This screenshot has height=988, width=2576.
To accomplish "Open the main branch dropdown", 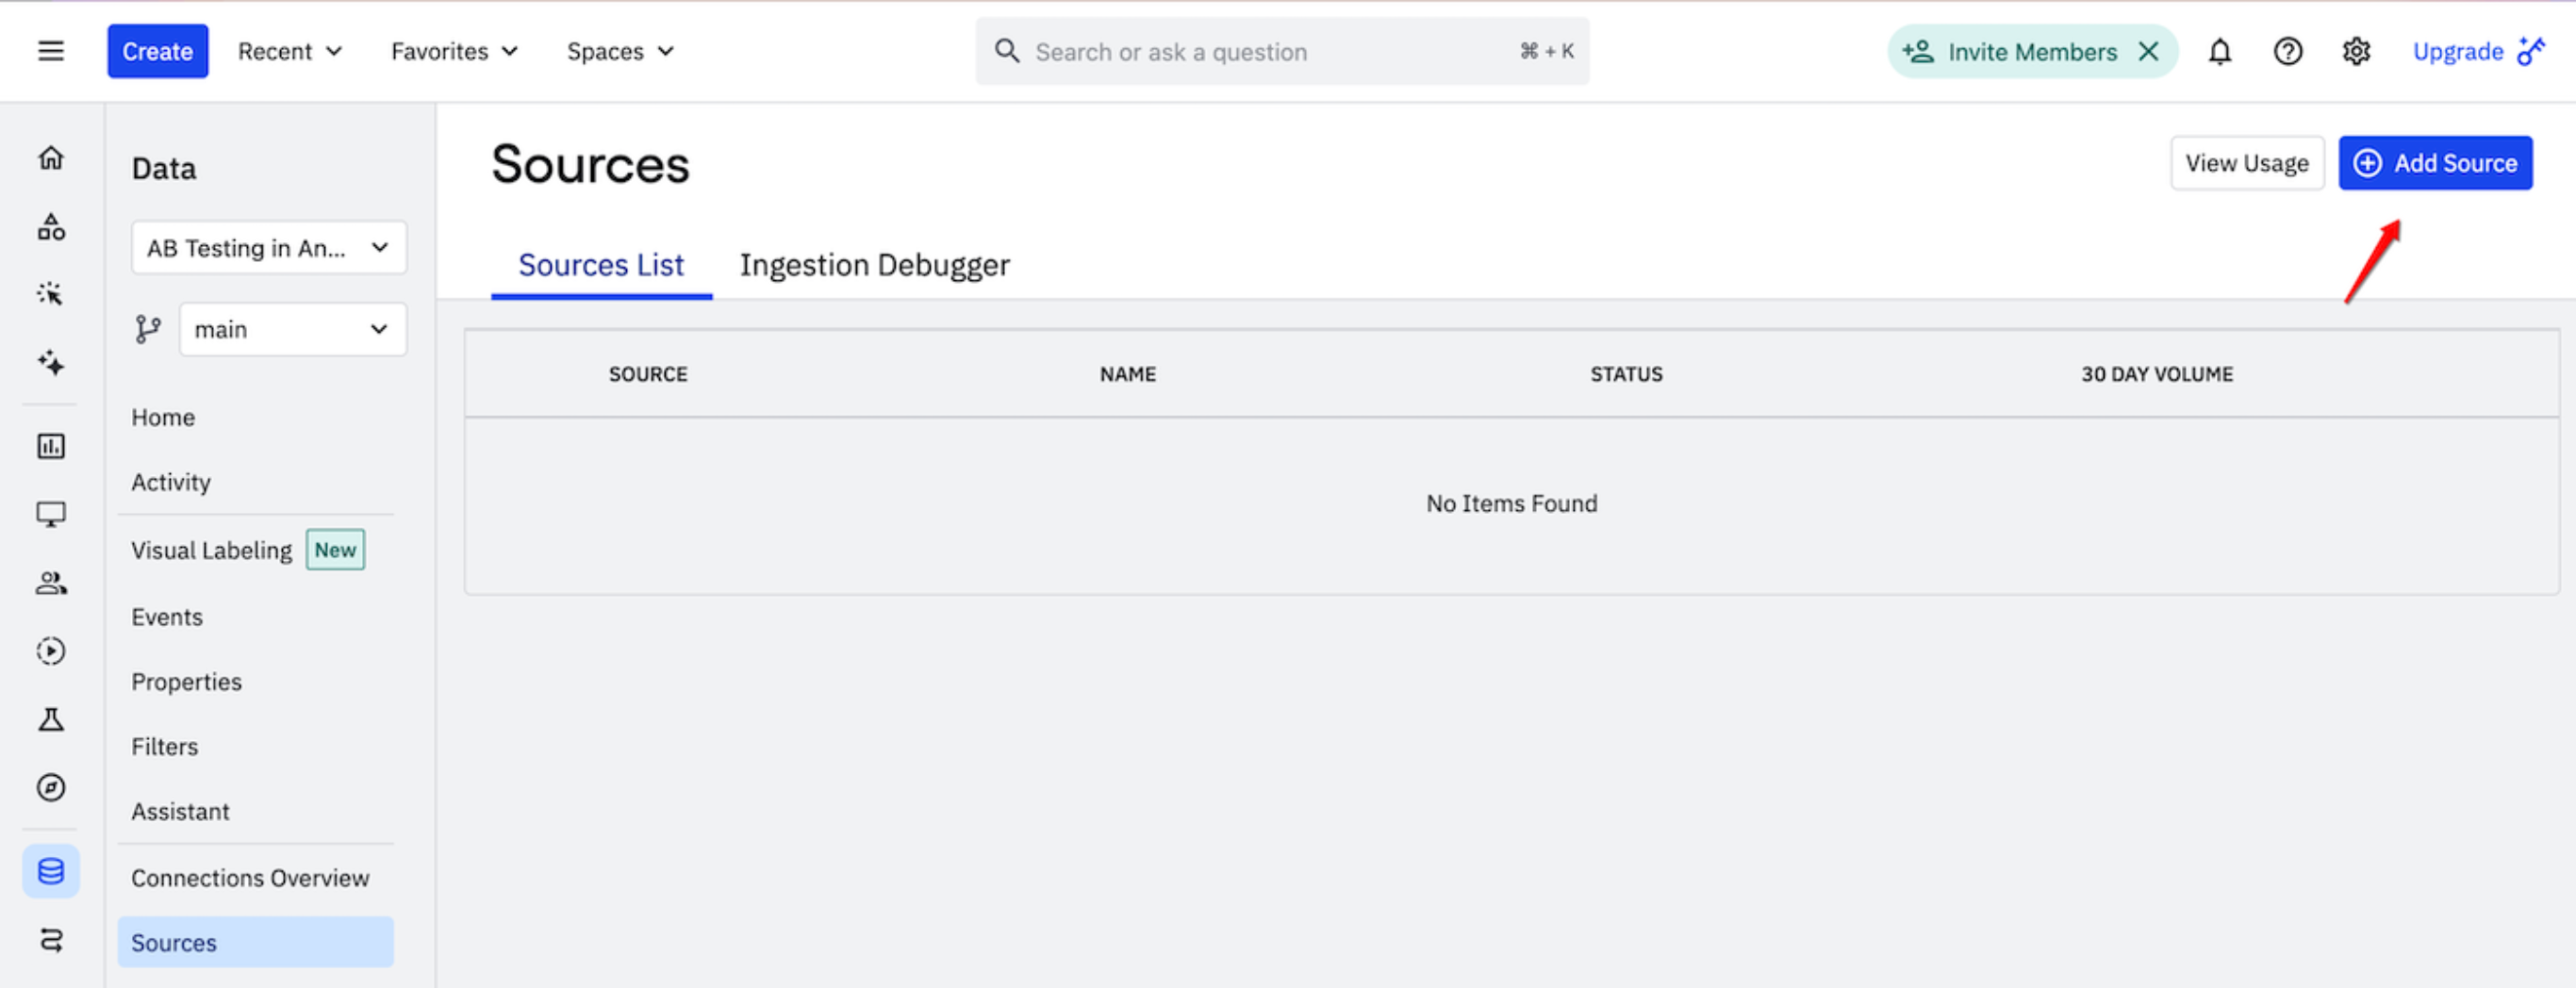I will click(x=292, y=329).
